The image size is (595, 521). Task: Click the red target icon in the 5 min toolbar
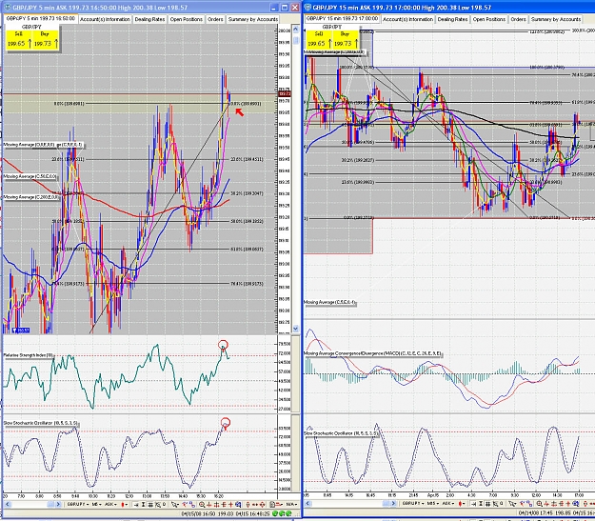pyautogui.click(x=262, y=504)
